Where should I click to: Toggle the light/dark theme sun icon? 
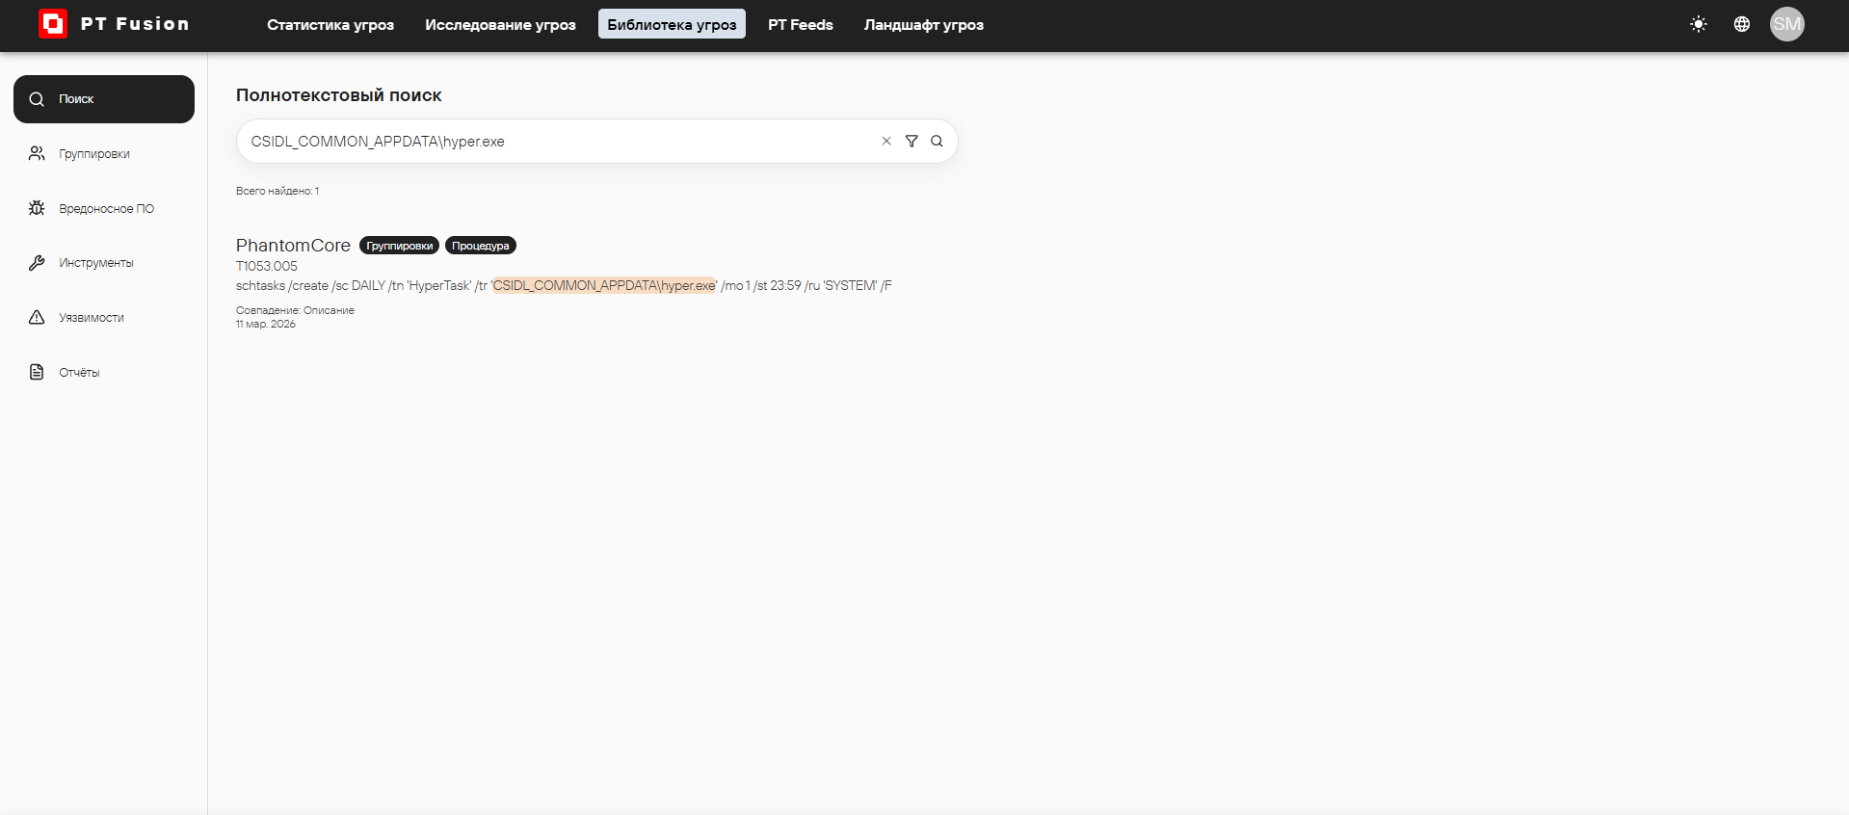point(1699,24)
